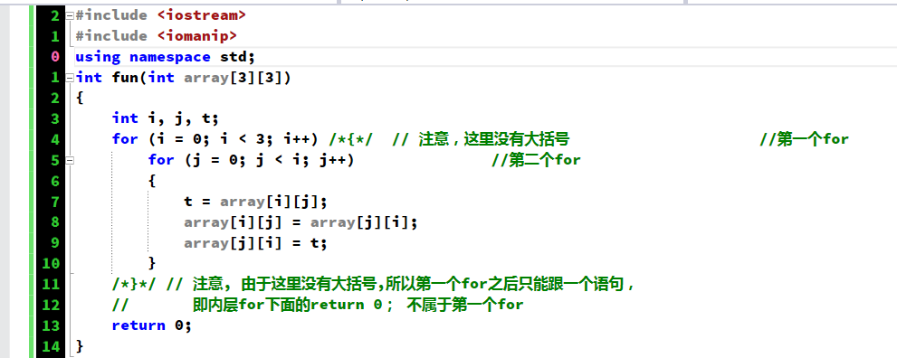The width and height of the screenshot is (897, 358).
Task: Click the 'int fun(int array[3][3])' declaration
Action: 183,78
